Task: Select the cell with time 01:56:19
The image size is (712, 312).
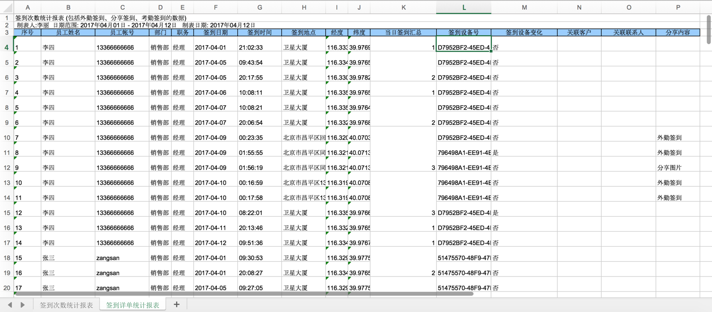Action: pyautogui.click(x=260, y=164)
